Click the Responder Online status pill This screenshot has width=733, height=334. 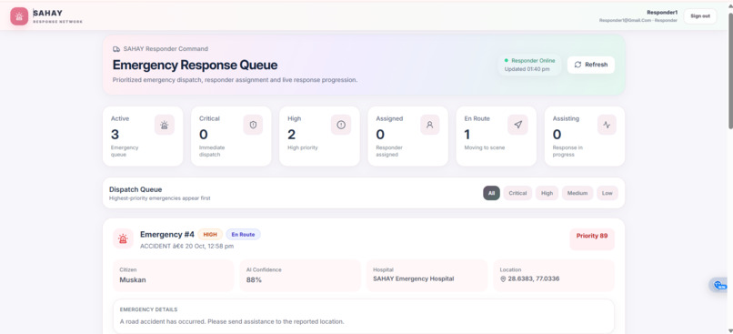click(529, 65)
